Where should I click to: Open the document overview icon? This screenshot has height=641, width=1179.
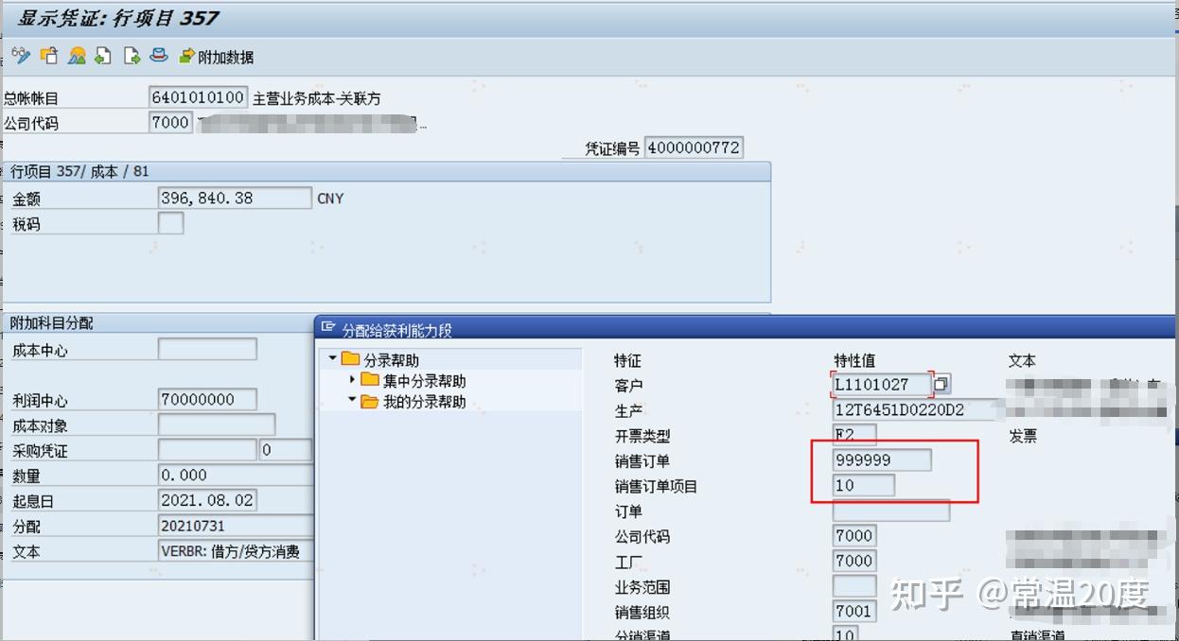[76, 55]
